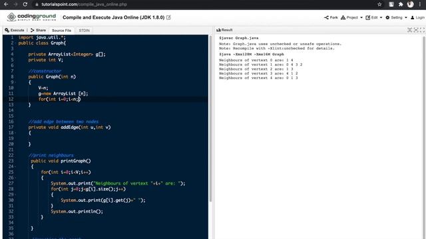Click the Edit pencil-square icon in header
The image size is (426, 239).
[x=368, y=17]
